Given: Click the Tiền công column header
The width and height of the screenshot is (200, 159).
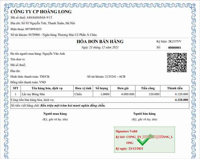Looking at the screenshot, I should [x=148, y=88].
